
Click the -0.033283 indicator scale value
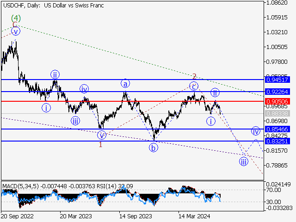point(279,208)
